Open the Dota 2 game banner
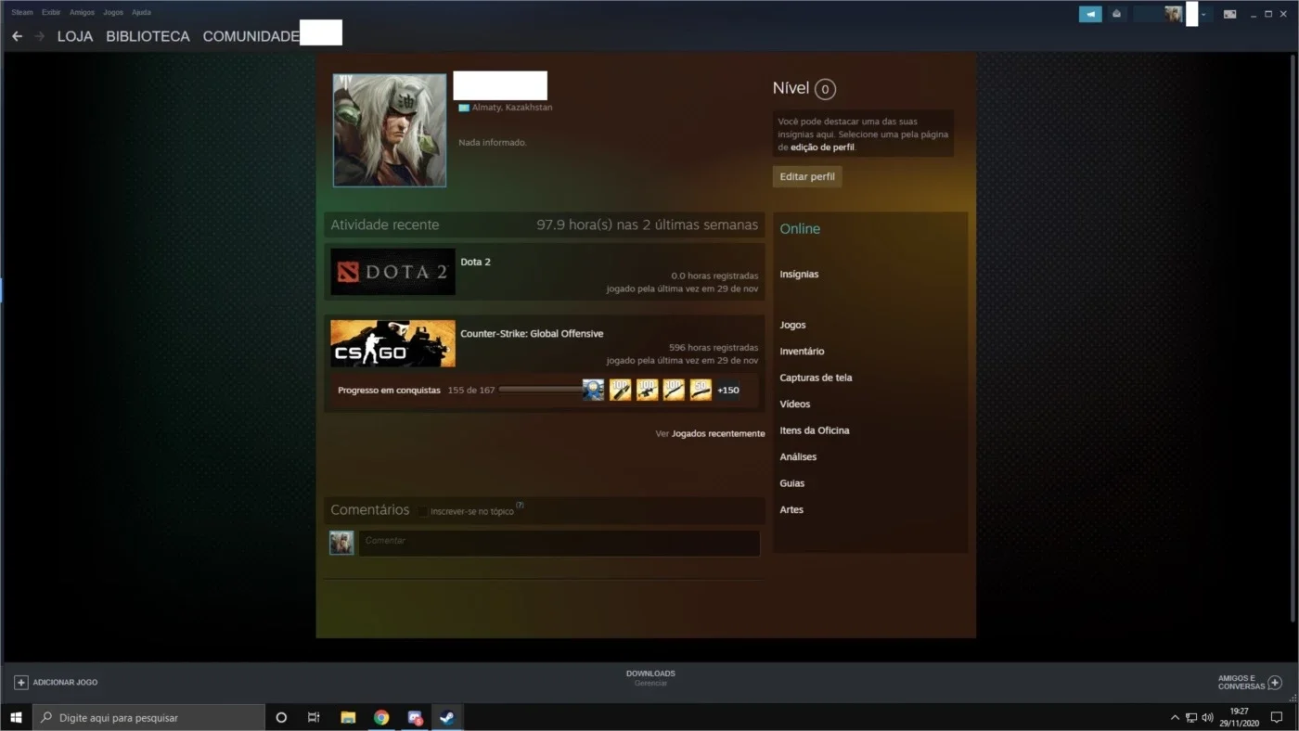Image resolution: width=1299 pixels, height=731 pixels. [x=392, y=272]
